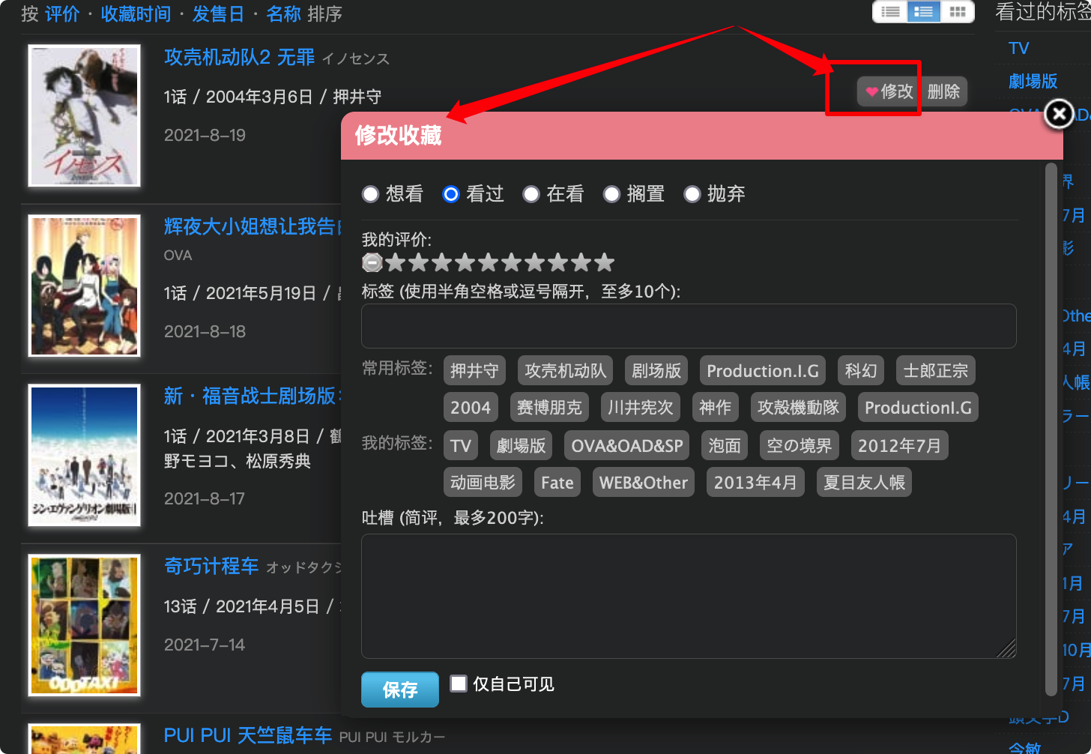The image size is (1091, 754).
Task: Open the 新·福音战士剧场版 title link
Action: tap(253, 396)
